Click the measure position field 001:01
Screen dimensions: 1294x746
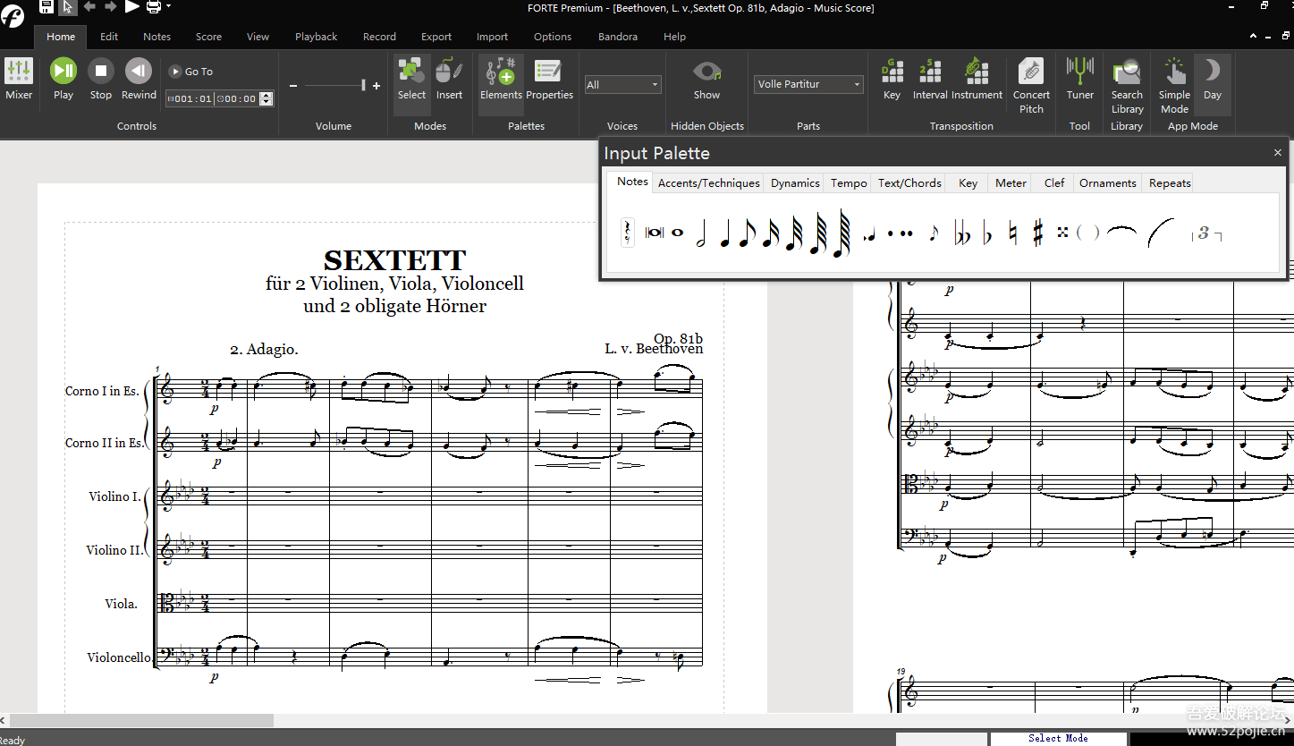tap(190, 99)
